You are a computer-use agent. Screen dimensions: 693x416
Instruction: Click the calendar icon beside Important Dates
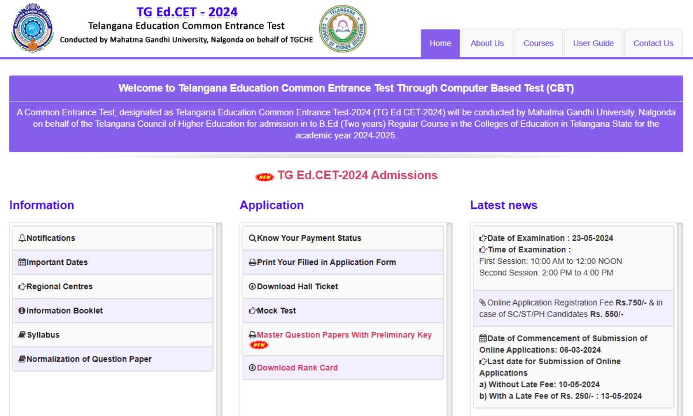22,262
